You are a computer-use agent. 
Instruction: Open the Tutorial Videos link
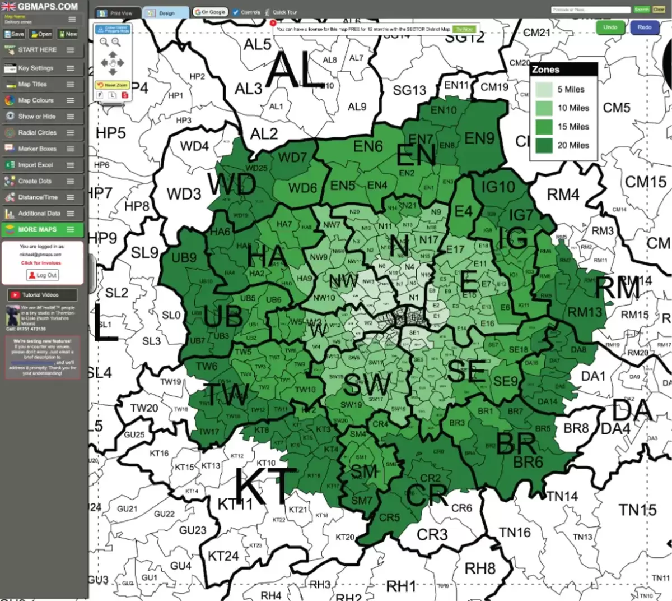click(42, 295)
